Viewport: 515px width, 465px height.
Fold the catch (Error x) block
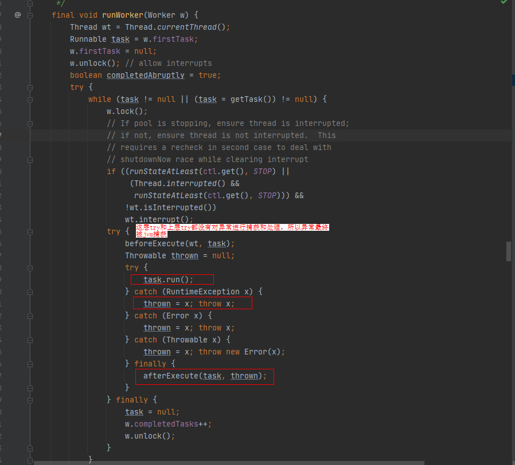(30, 316)
